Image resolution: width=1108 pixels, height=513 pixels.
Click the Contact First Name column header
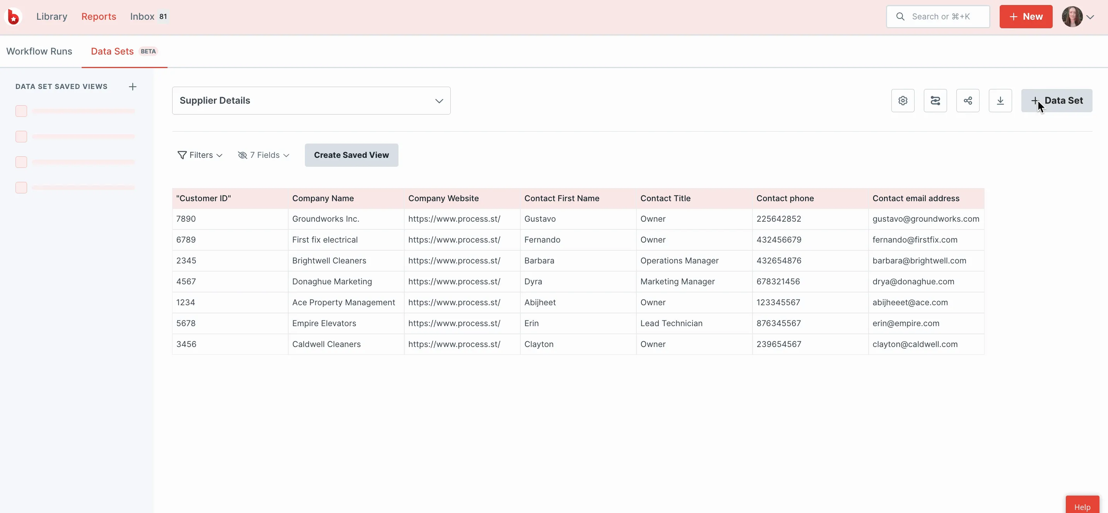click(x=578, y=199)
